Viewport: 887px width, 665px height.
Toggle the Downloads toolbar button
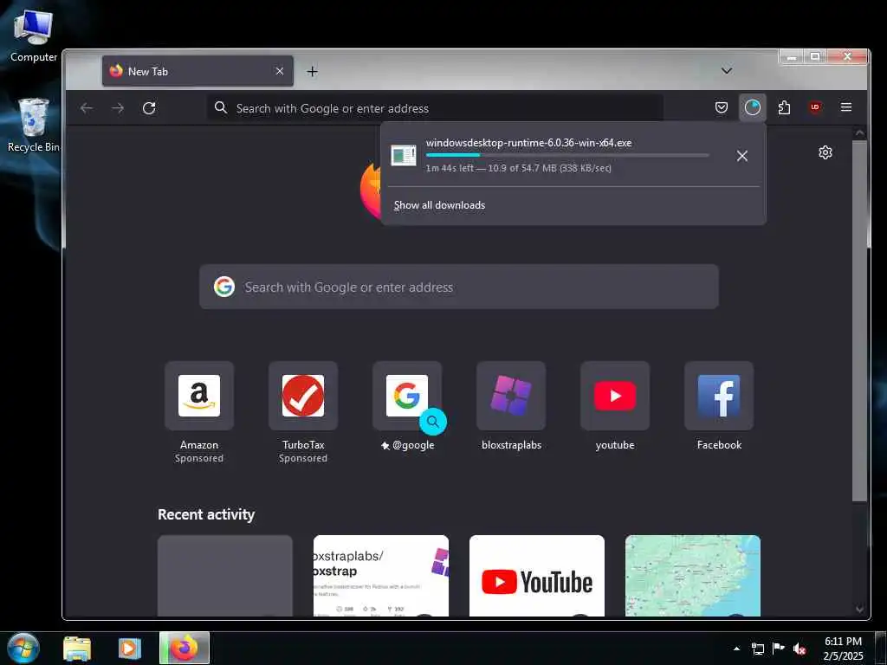(x=753, y=107)
